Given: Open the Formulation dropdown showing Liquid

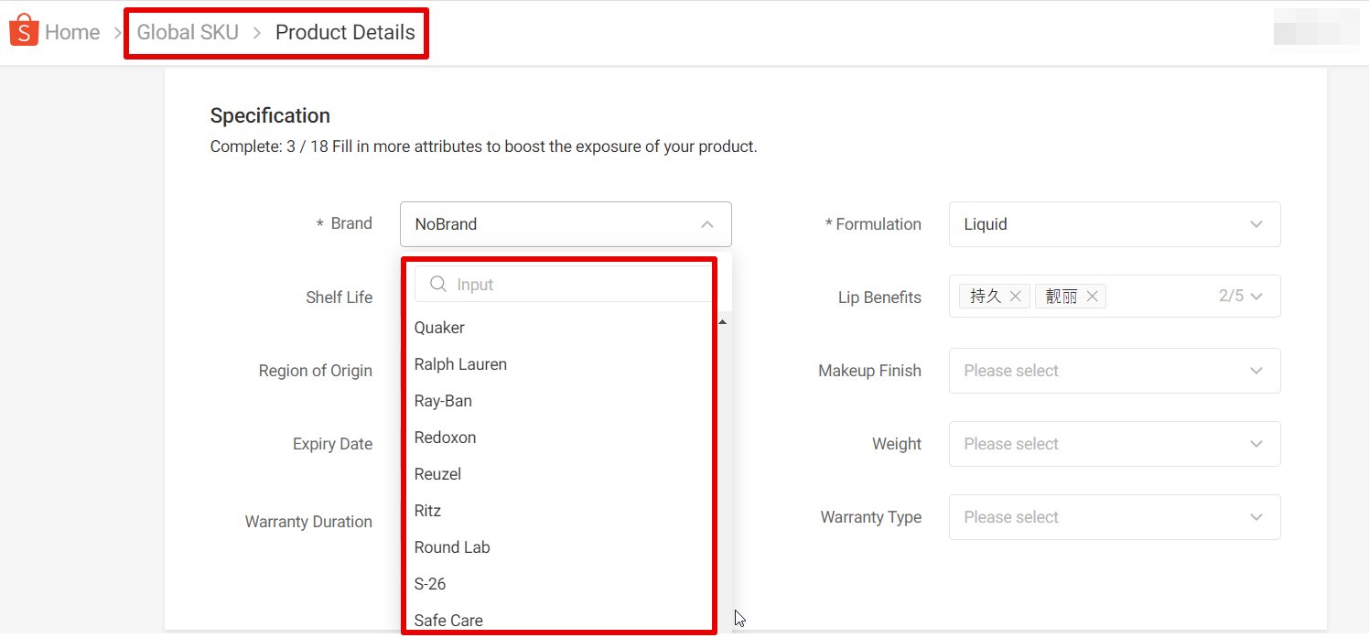Looking at the screenshot, I should point(1115,224).
